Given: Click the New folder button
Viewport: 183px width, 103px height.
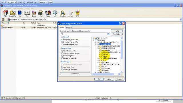Looking at the screenshot, I should [117, 34].
